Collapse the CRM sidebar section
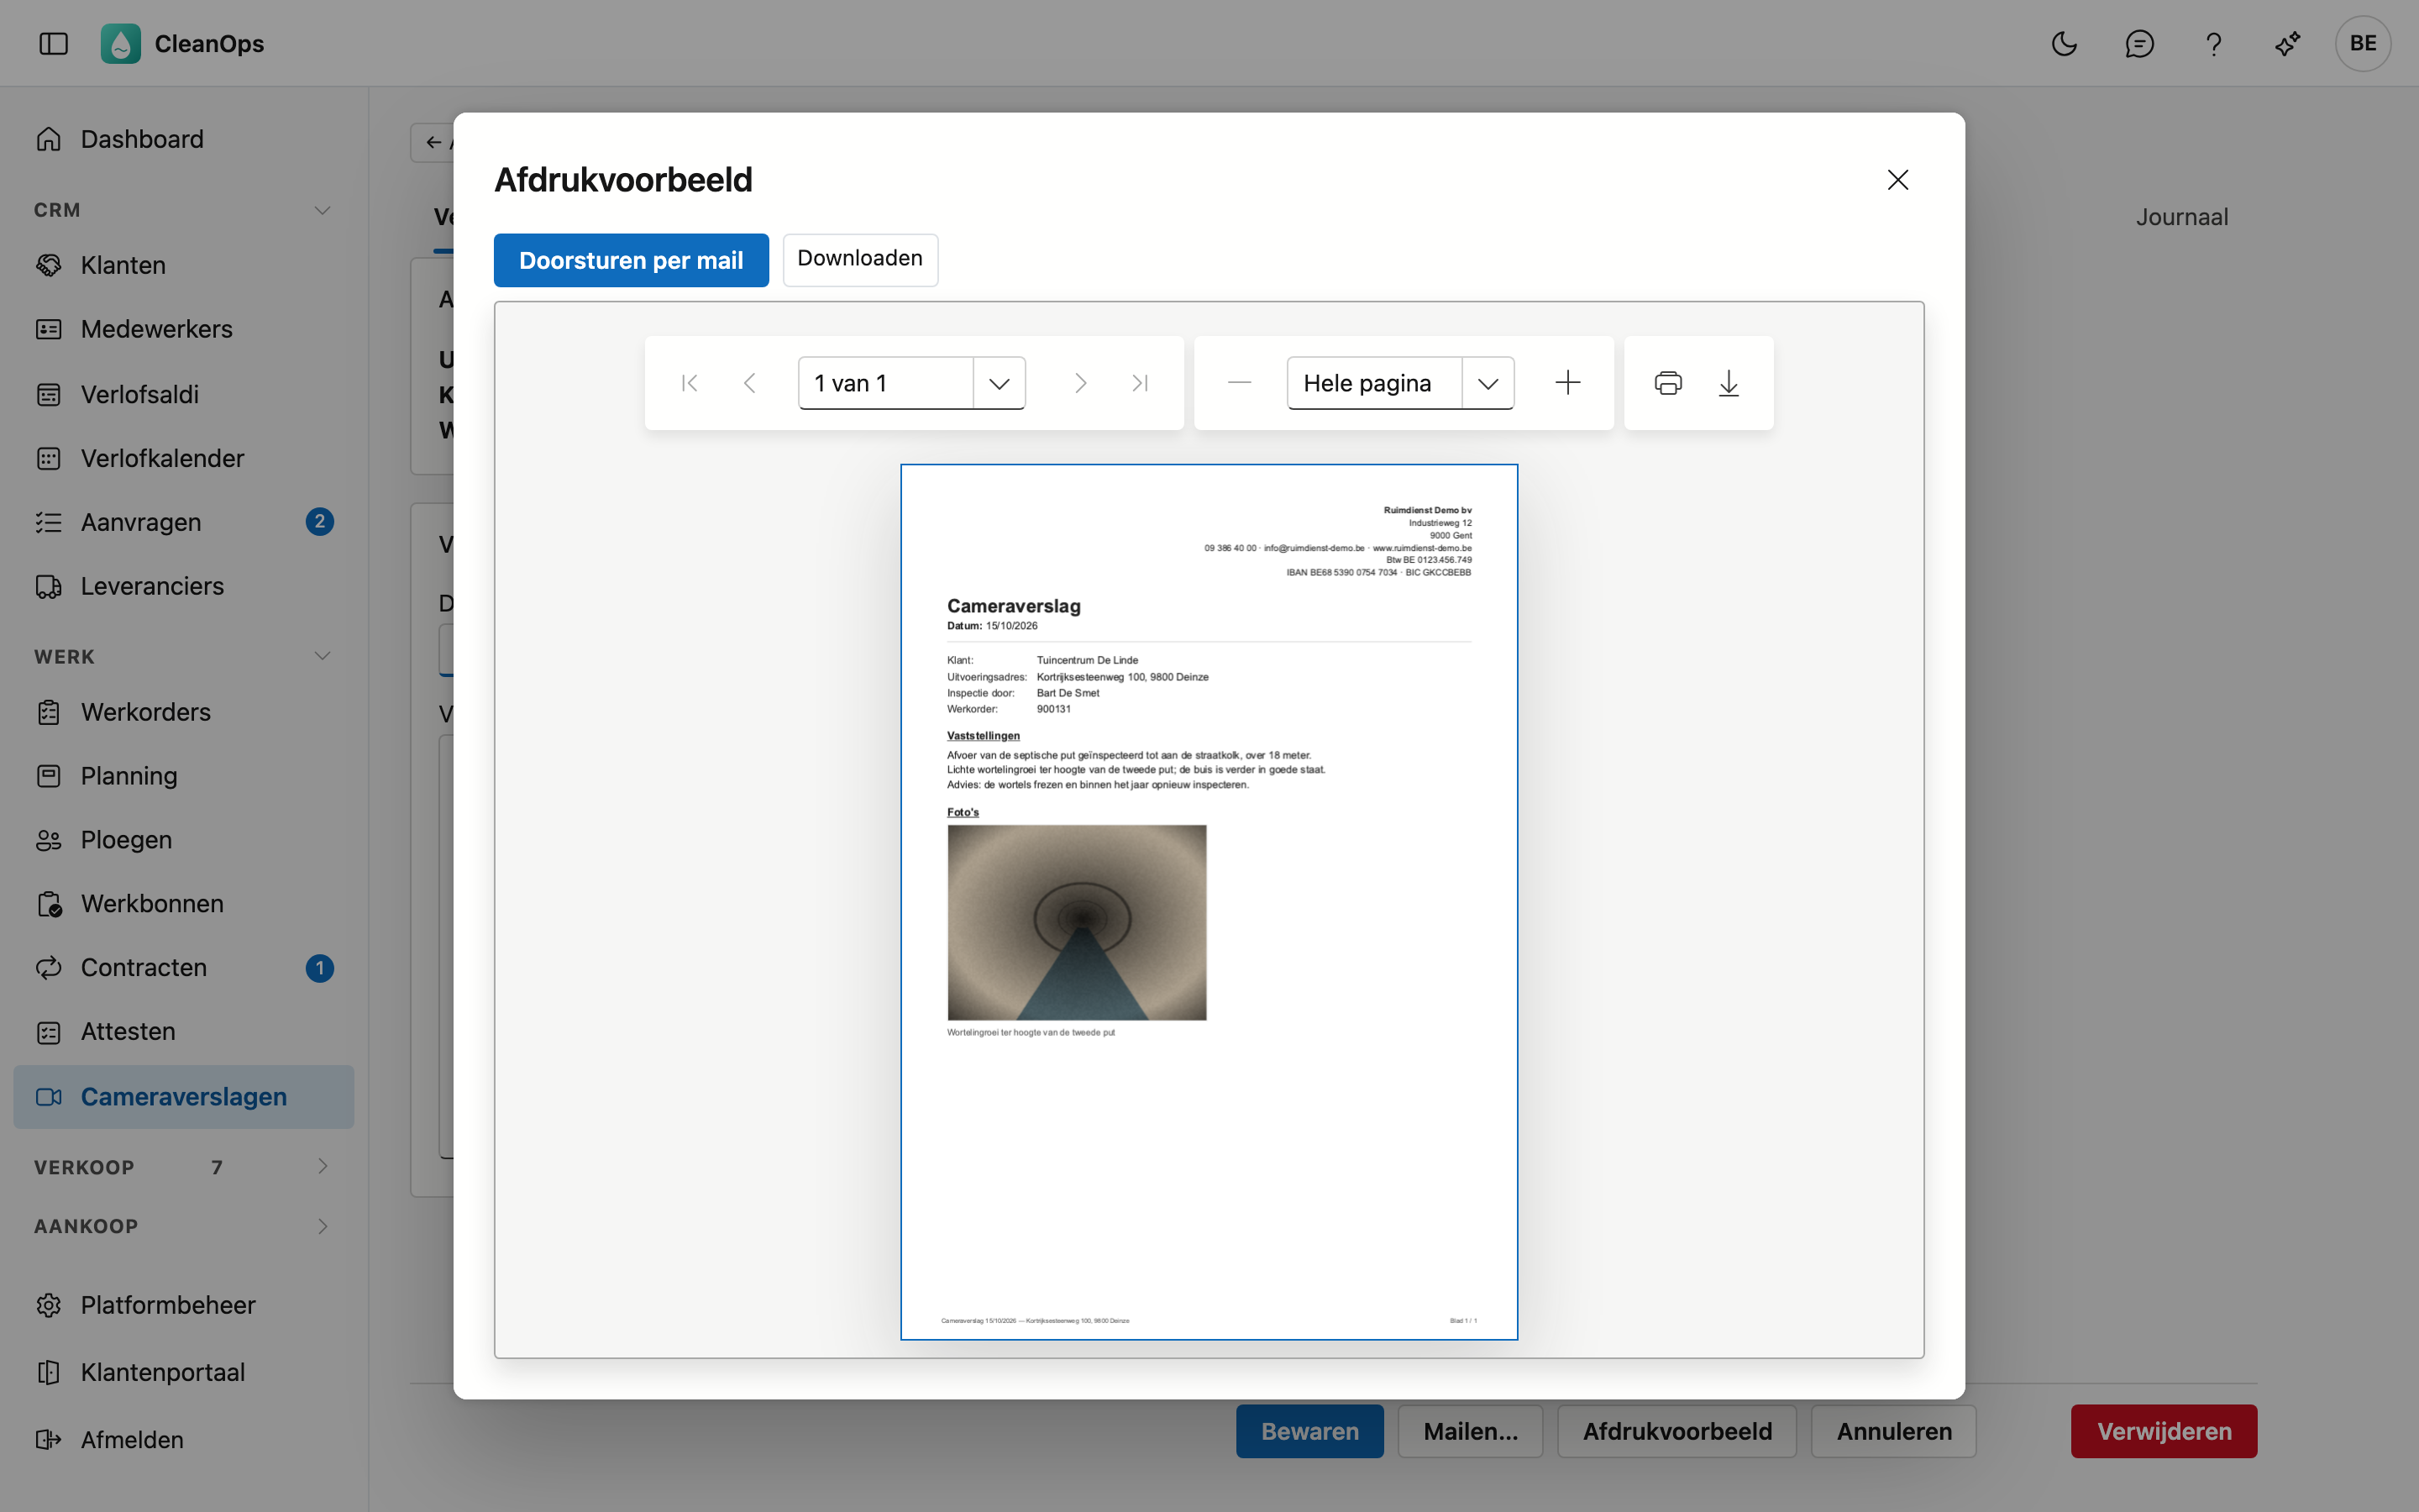 coord(322,210)
